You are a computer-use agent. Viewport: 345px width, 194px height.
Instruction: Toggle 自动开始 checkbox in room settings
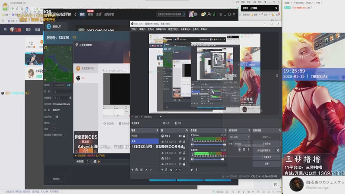pyautogui.click(x=54, y=116)
